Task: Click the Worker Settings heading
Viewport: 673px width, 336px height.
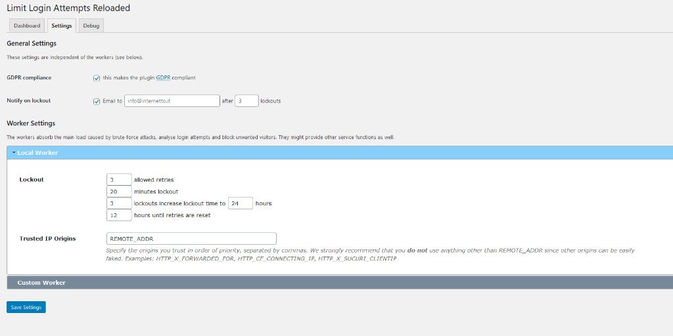Action: [x=31, y=123]
